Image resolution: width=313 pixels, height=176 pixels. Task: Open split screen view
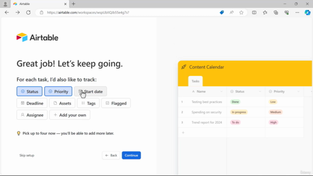tap(254, 12)
